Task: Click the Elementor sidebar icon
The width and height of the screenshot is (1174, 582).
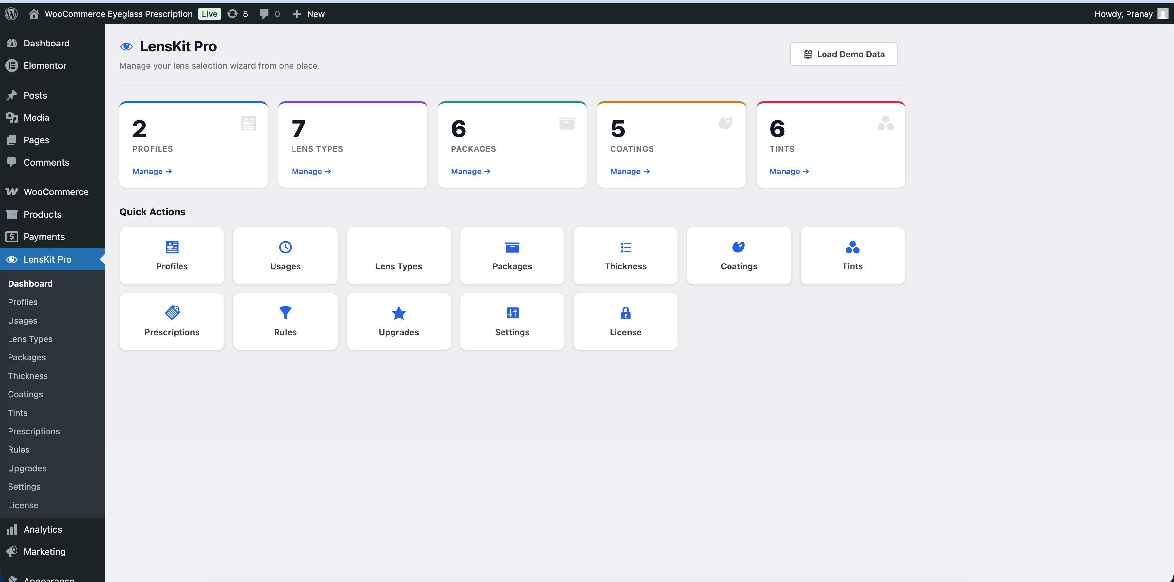Action: [x=12, y=65]
